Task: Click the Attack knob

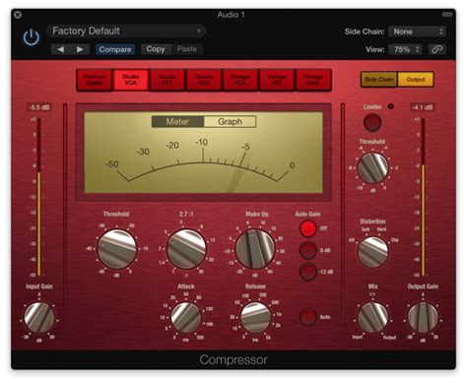Action: tap(186, 317)
